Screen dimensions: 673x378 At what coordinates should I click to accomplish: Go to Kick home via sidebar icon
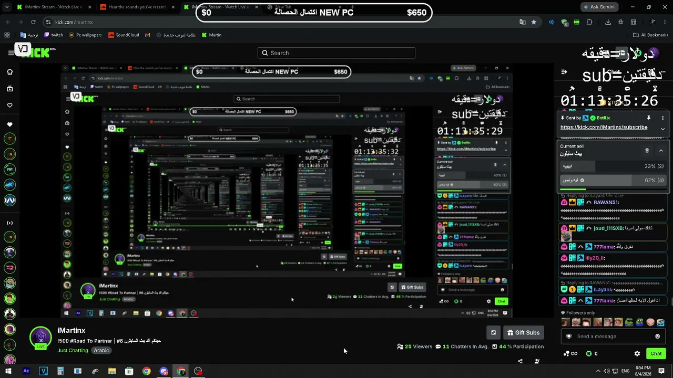(9, 72)
